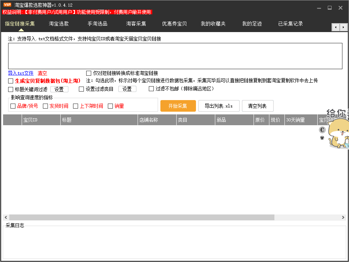Click the horizontal scrollbar above 采集日志
The height and width of the screenshot is (262, 349).
[x=139, y=217]
